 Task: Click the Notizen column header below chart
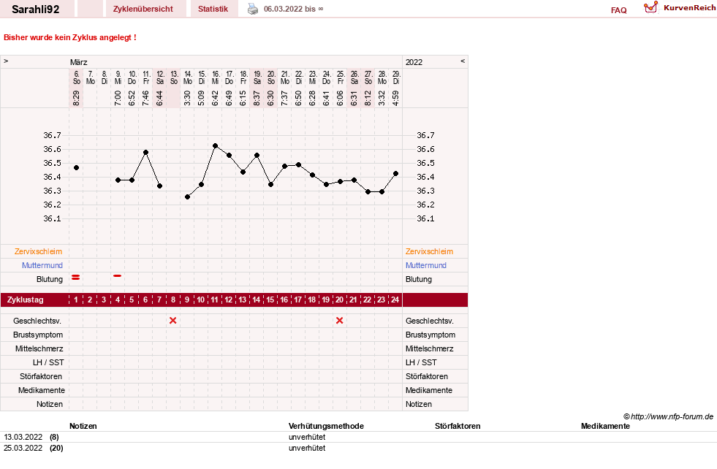[x=83, y=426]
